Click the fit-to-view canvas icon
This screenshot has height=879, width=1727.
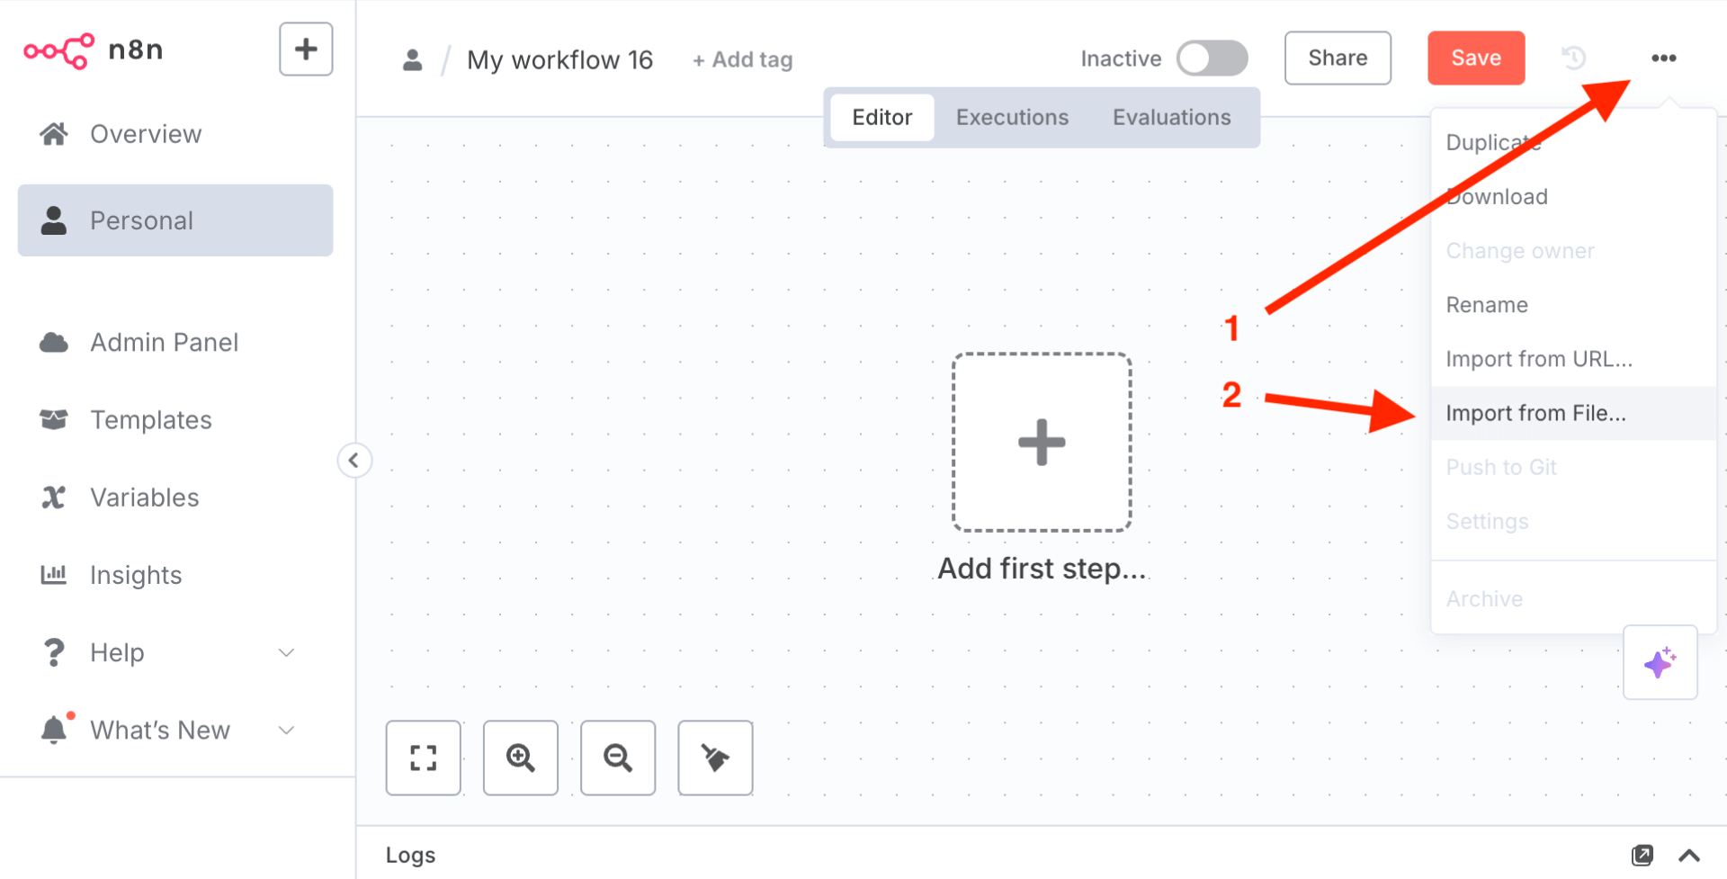(x=424, y=758)
